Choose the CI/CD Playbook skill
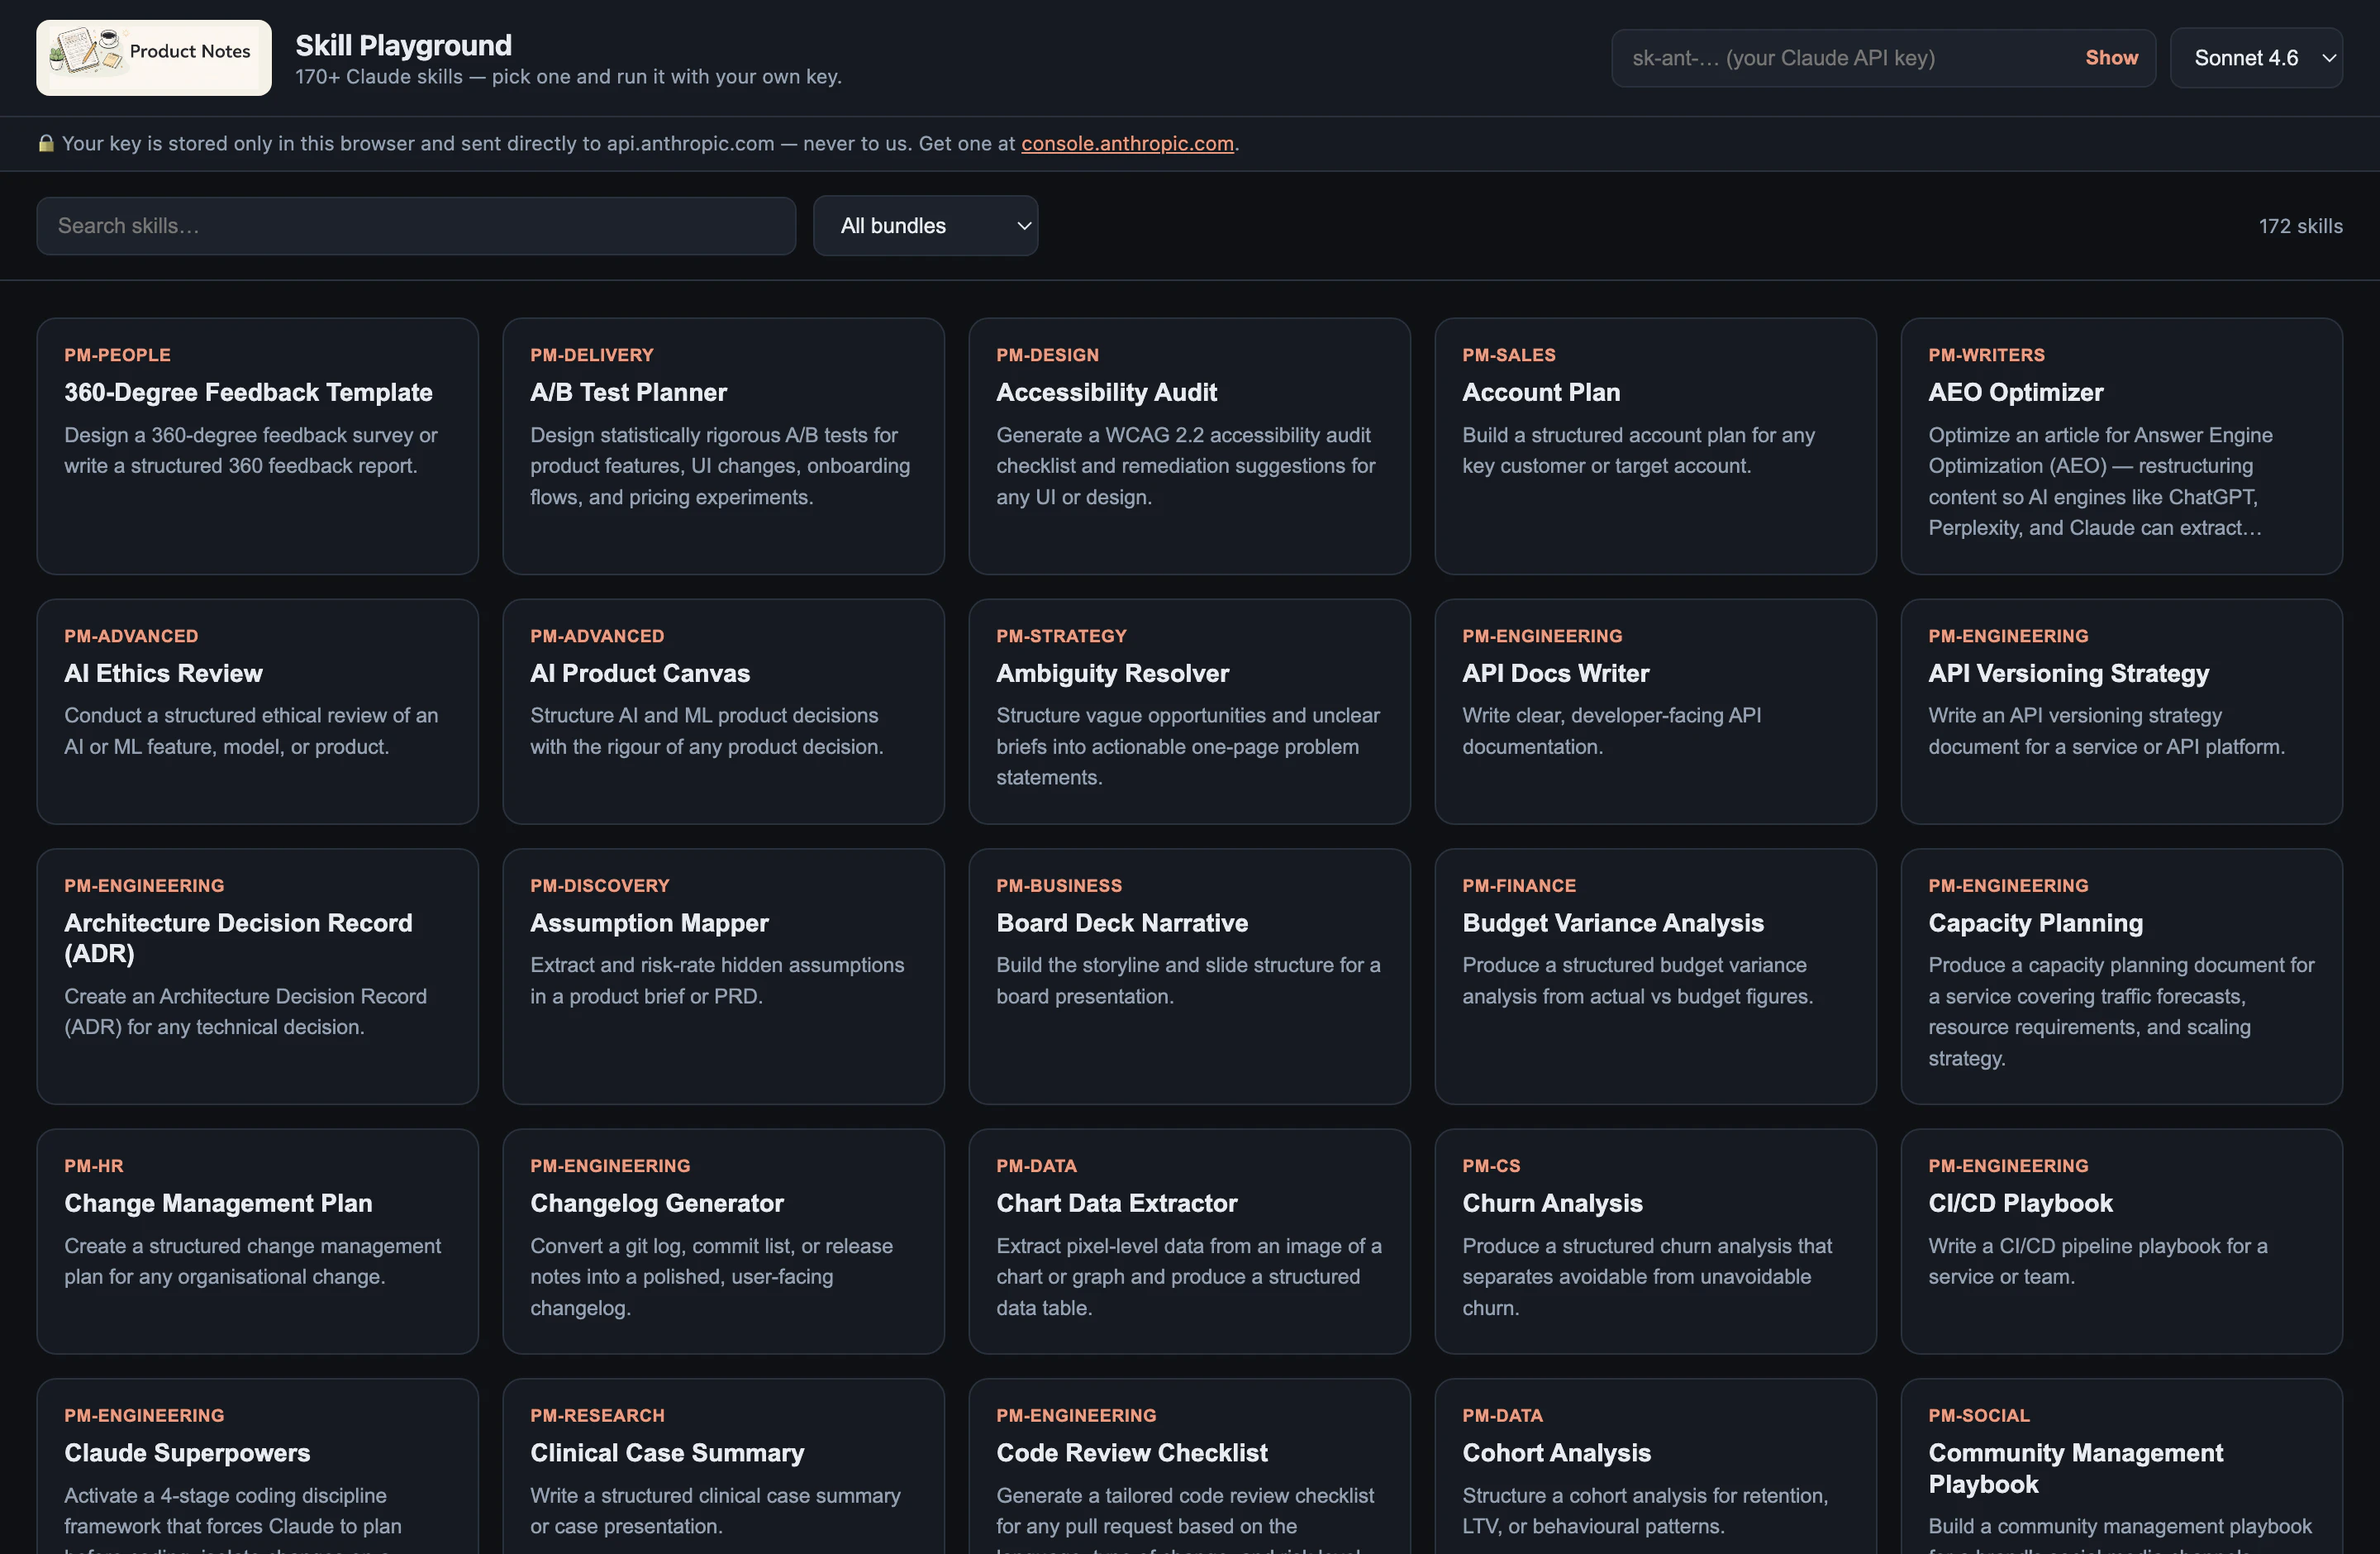This screenshot has height=1554, width=2380. (x=2122, y=1242)
